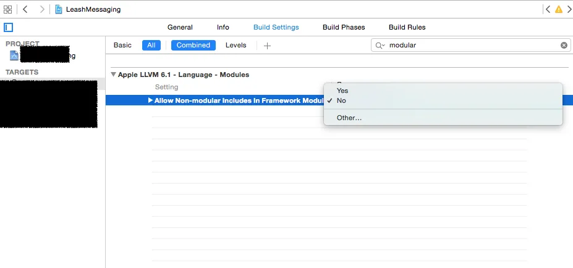Click the modular search input field

click(x=470, y=46)
